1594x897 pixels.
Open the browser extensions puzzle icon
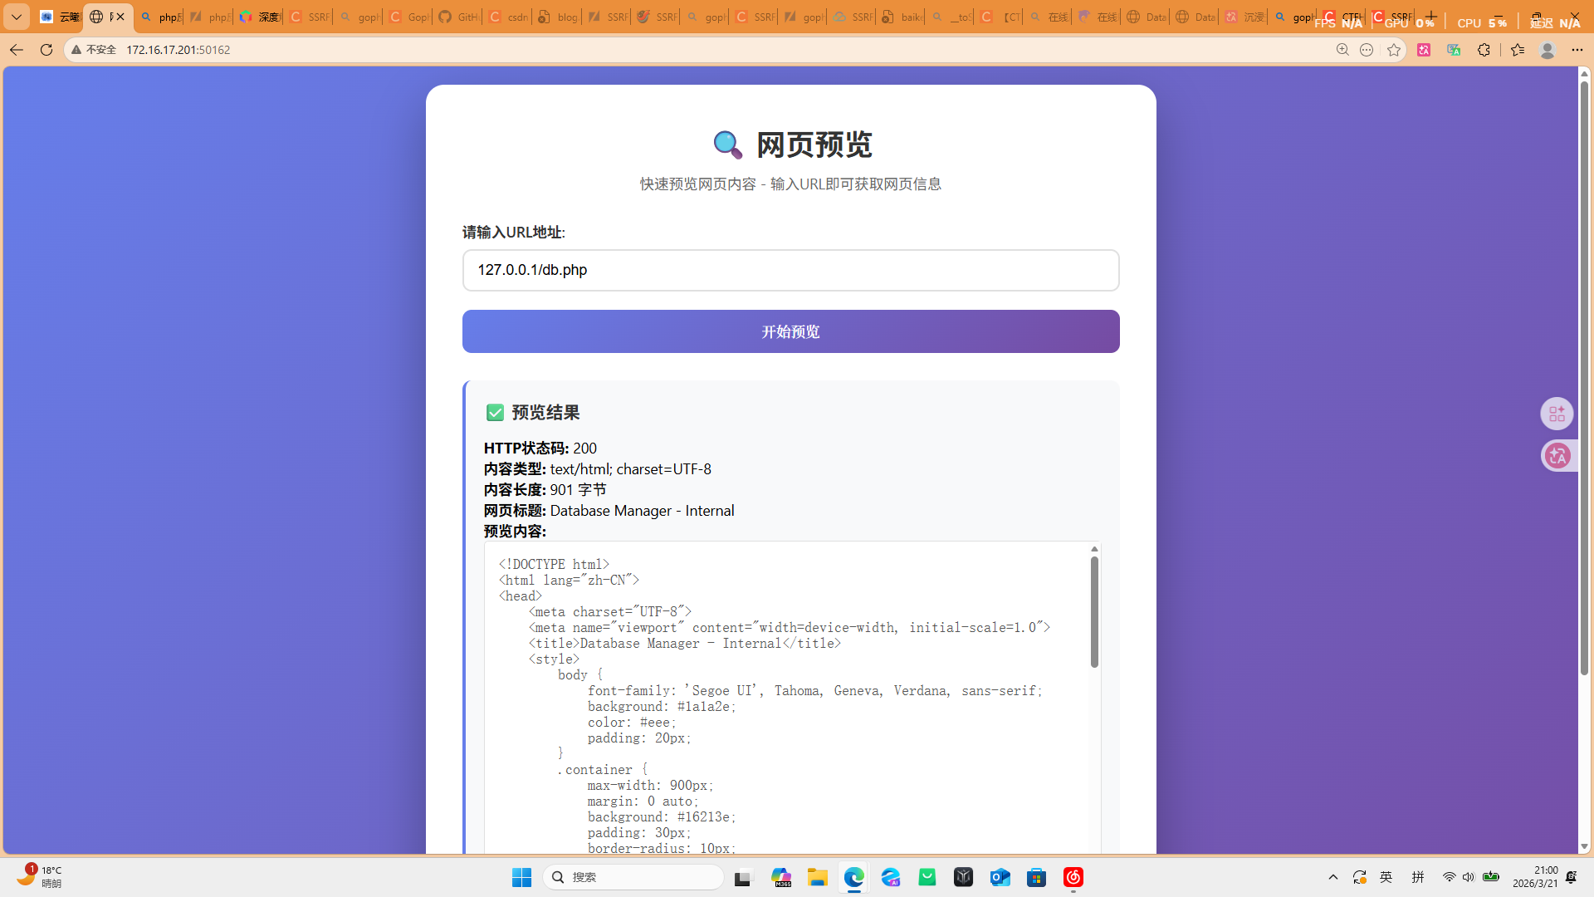point(1484,50)
